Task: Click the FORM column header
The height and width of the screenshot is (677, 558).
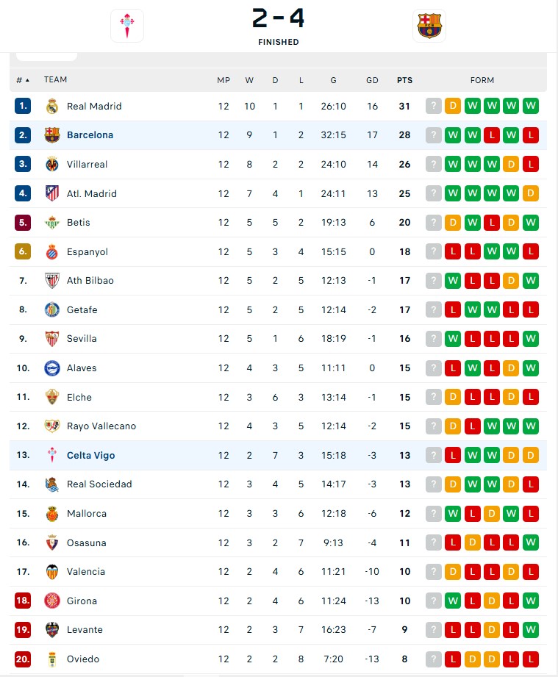Action: (482, 80)
